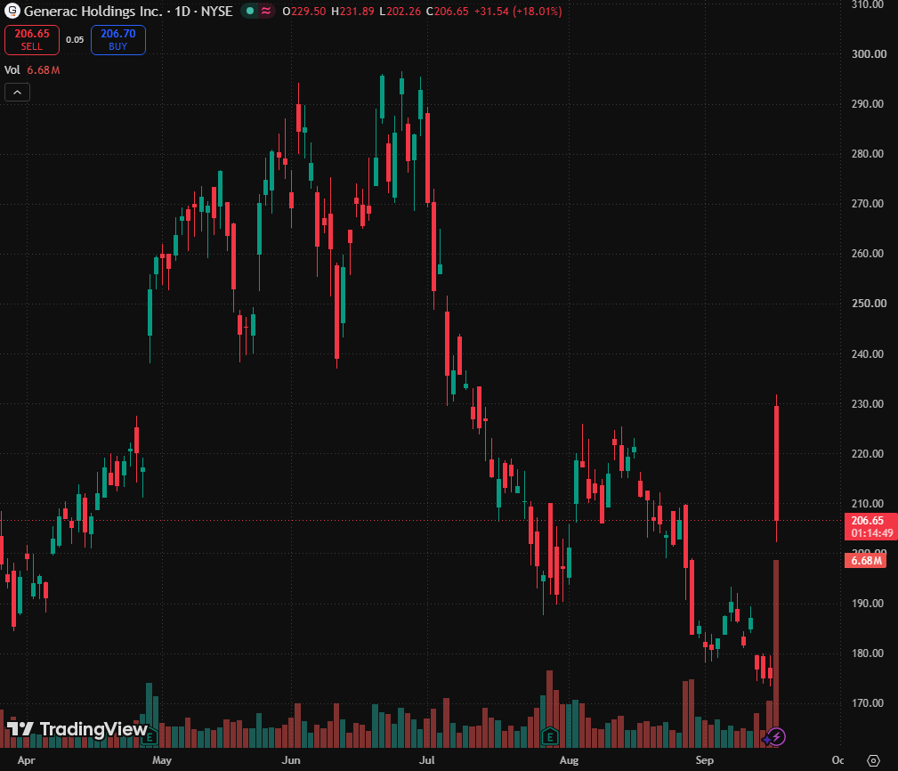Click the red approximate-data indicator icon

coord(266,11)
